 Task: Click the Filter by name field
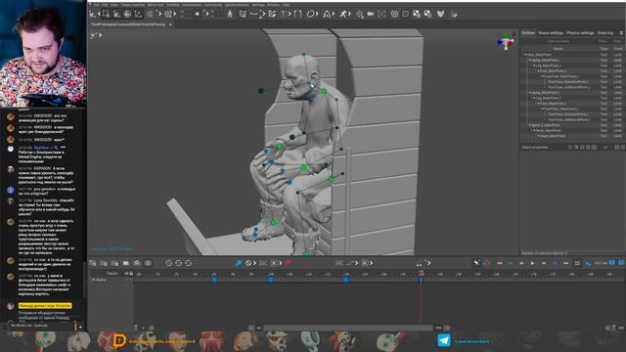559,41
